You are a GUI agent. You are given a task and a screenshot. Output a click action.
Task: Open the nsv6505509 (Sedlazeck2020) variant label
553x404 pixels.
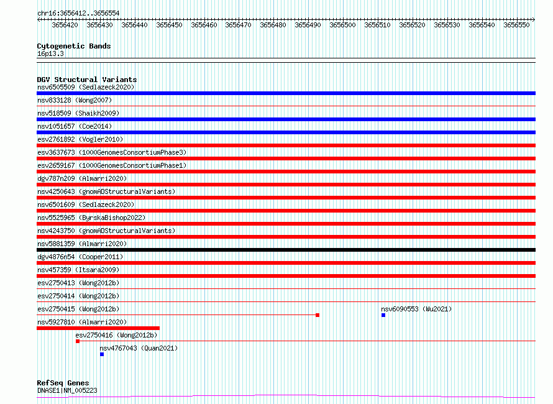[x=86, y=87]
